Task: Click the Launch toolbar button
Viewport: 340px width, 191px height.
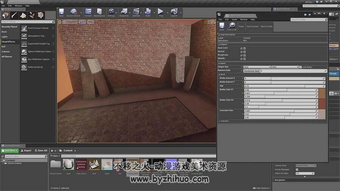Action: point(174,12)
